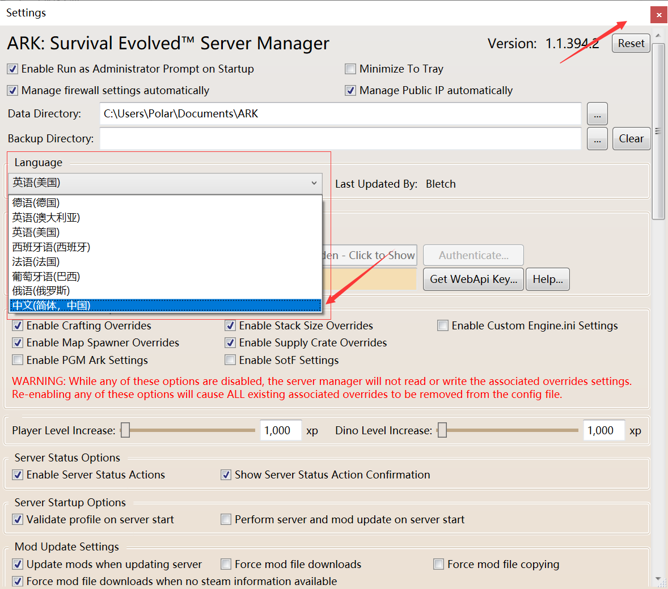This screenshot has width=668, height=589.
Task: Select 西班牙语(西班牙) language option
Action: (x=165, y=247)
